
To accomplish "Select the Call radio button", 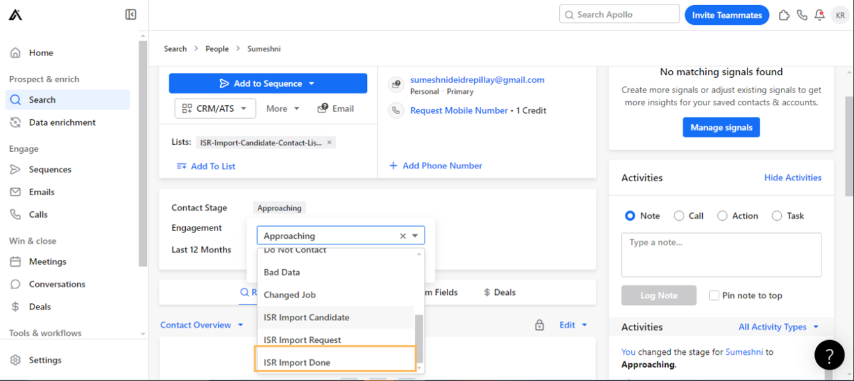I will click(679, 216).
